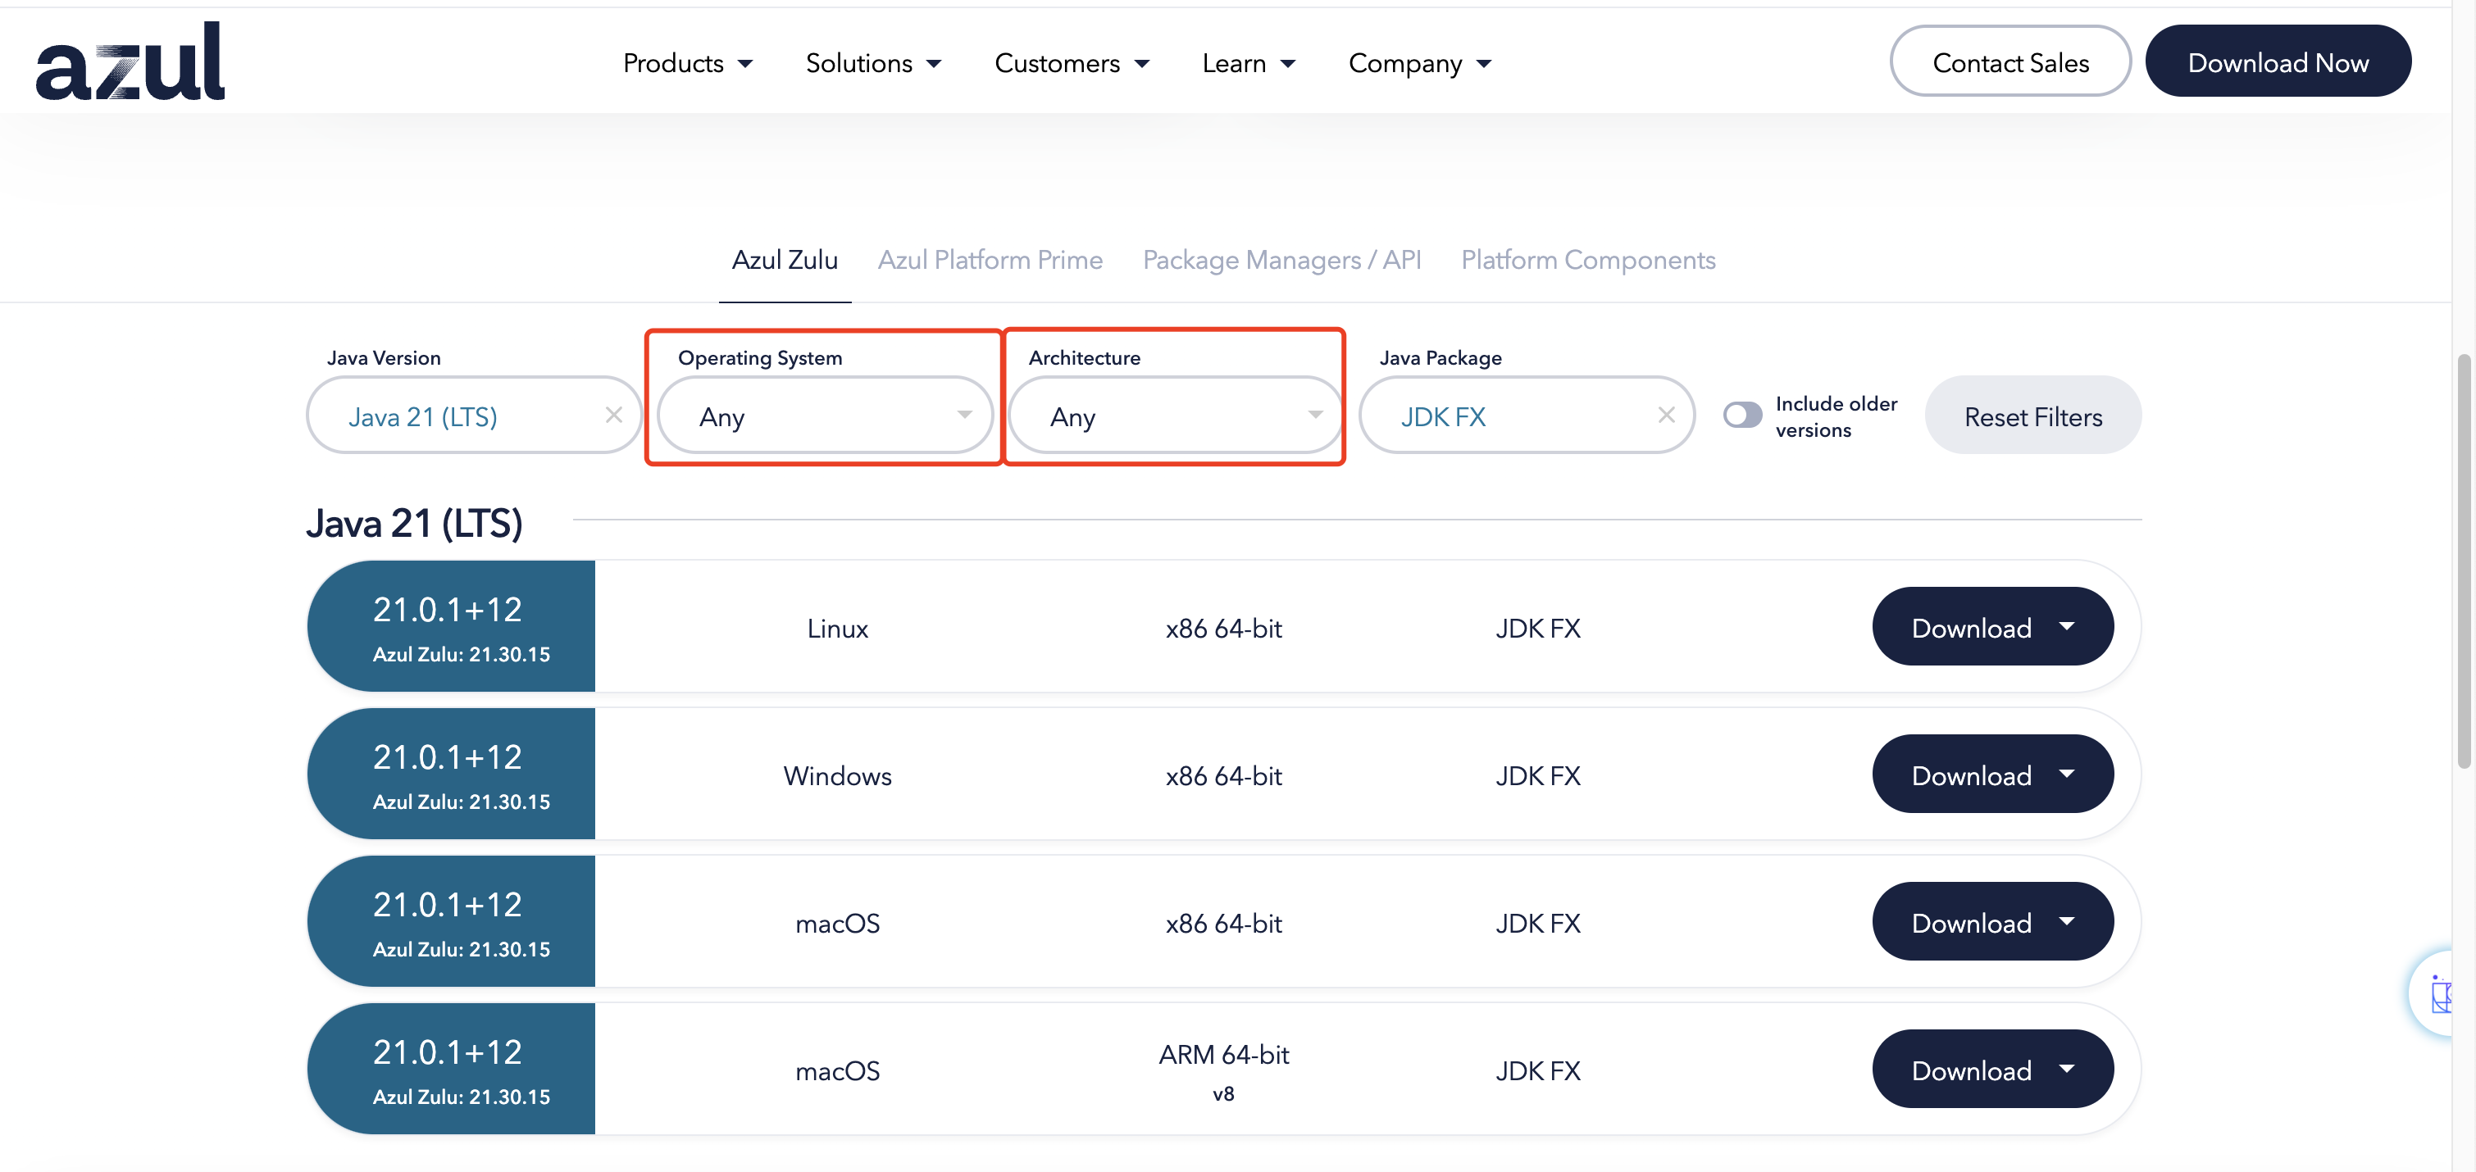Select the Azul Zulu tab

pos(785,259)
